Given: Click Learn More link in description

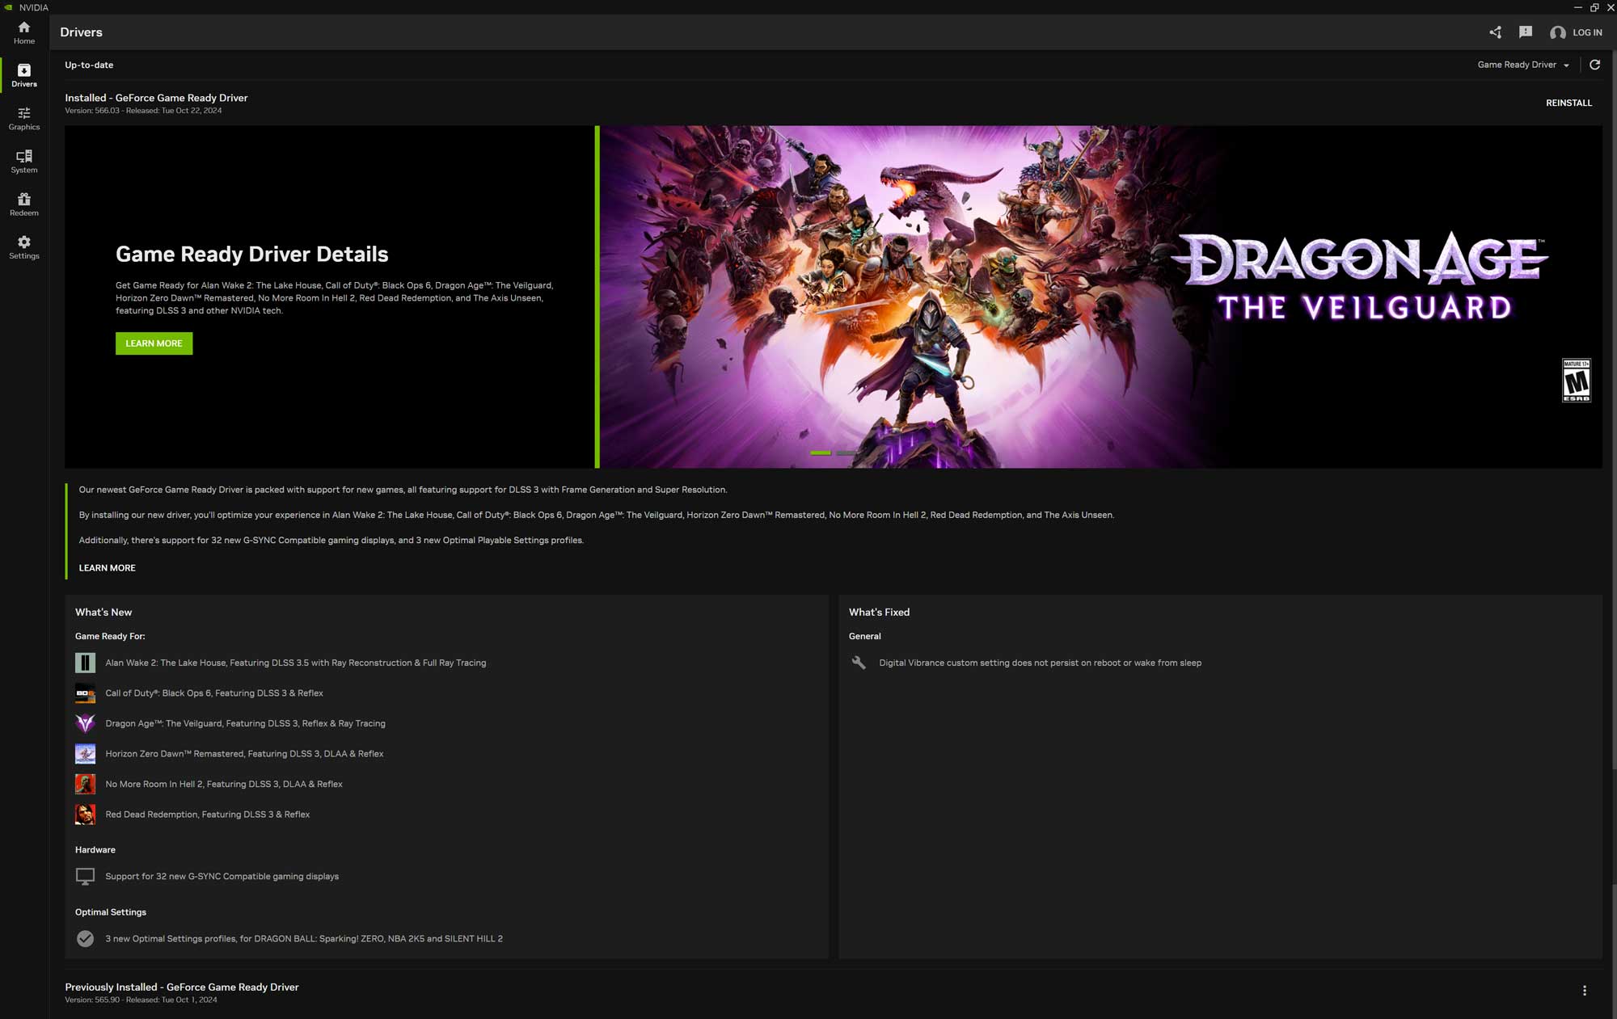Looking at the screenshot, I should click(107, 568).
